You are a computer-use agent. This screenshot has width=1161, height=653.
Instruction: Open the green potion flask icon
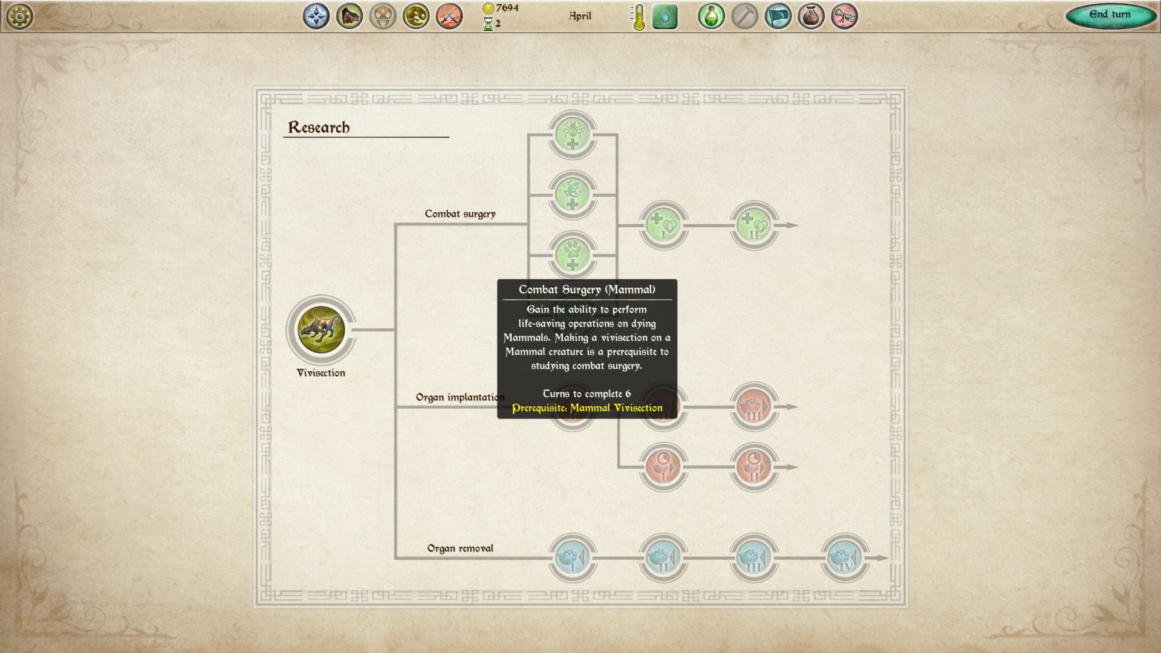[x=711, y=16]
